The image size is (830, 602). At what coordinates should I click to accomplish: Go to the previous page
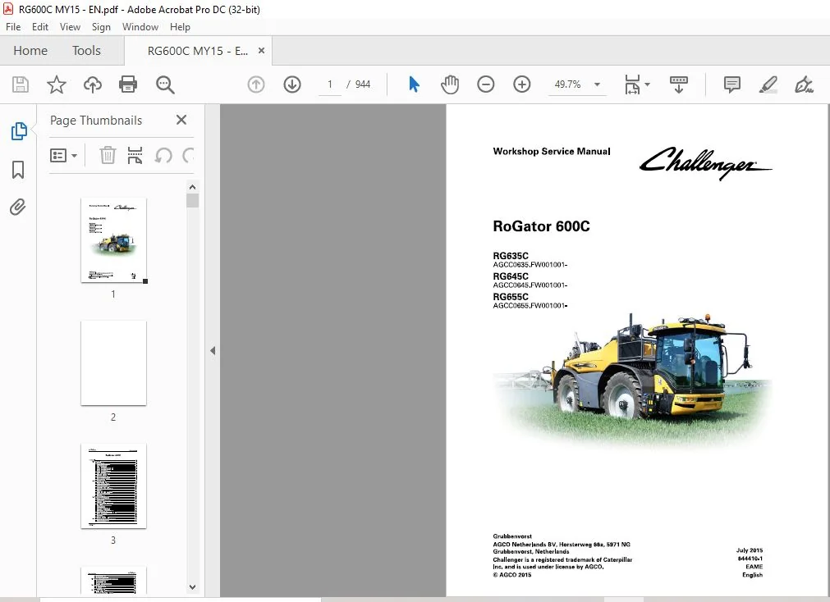click(256, 84)
